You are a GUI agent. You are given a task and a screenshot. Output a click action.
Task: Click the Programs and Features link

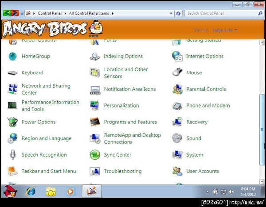coord(130,122)
